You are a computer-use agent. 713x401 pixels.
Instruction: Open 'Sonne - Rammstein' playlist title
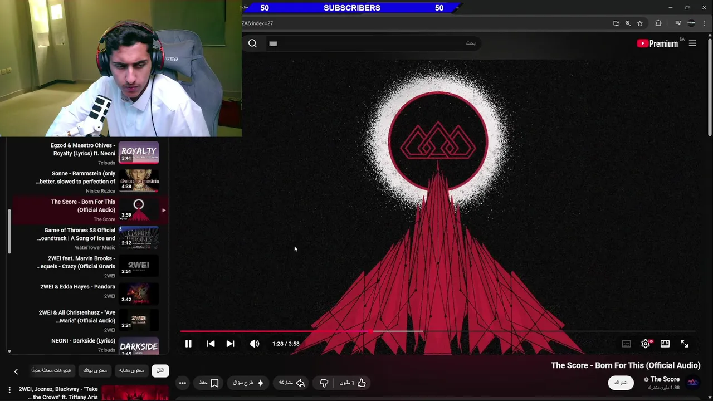pyautogui.click(x=76, y=178)
